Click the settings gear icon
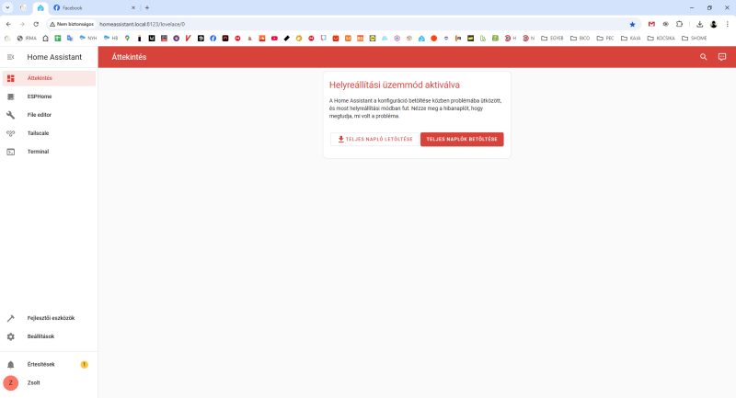736x398 pixels. (x=11, y=336)
